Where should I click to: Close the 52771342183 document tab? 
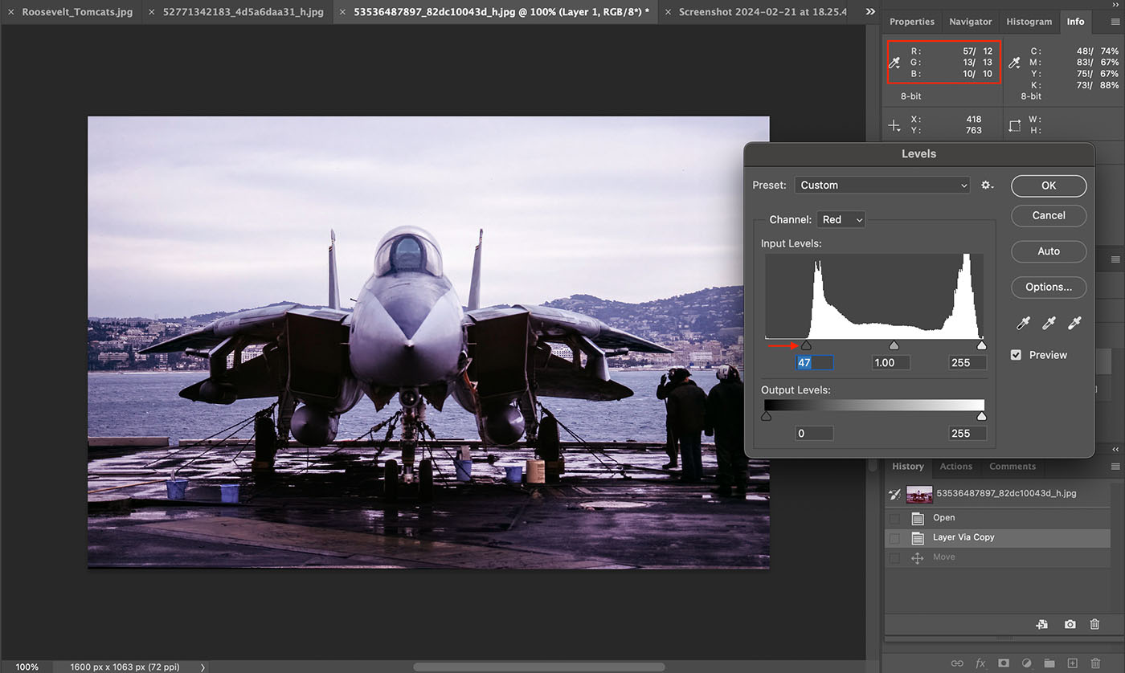click(x=152, y=13)
